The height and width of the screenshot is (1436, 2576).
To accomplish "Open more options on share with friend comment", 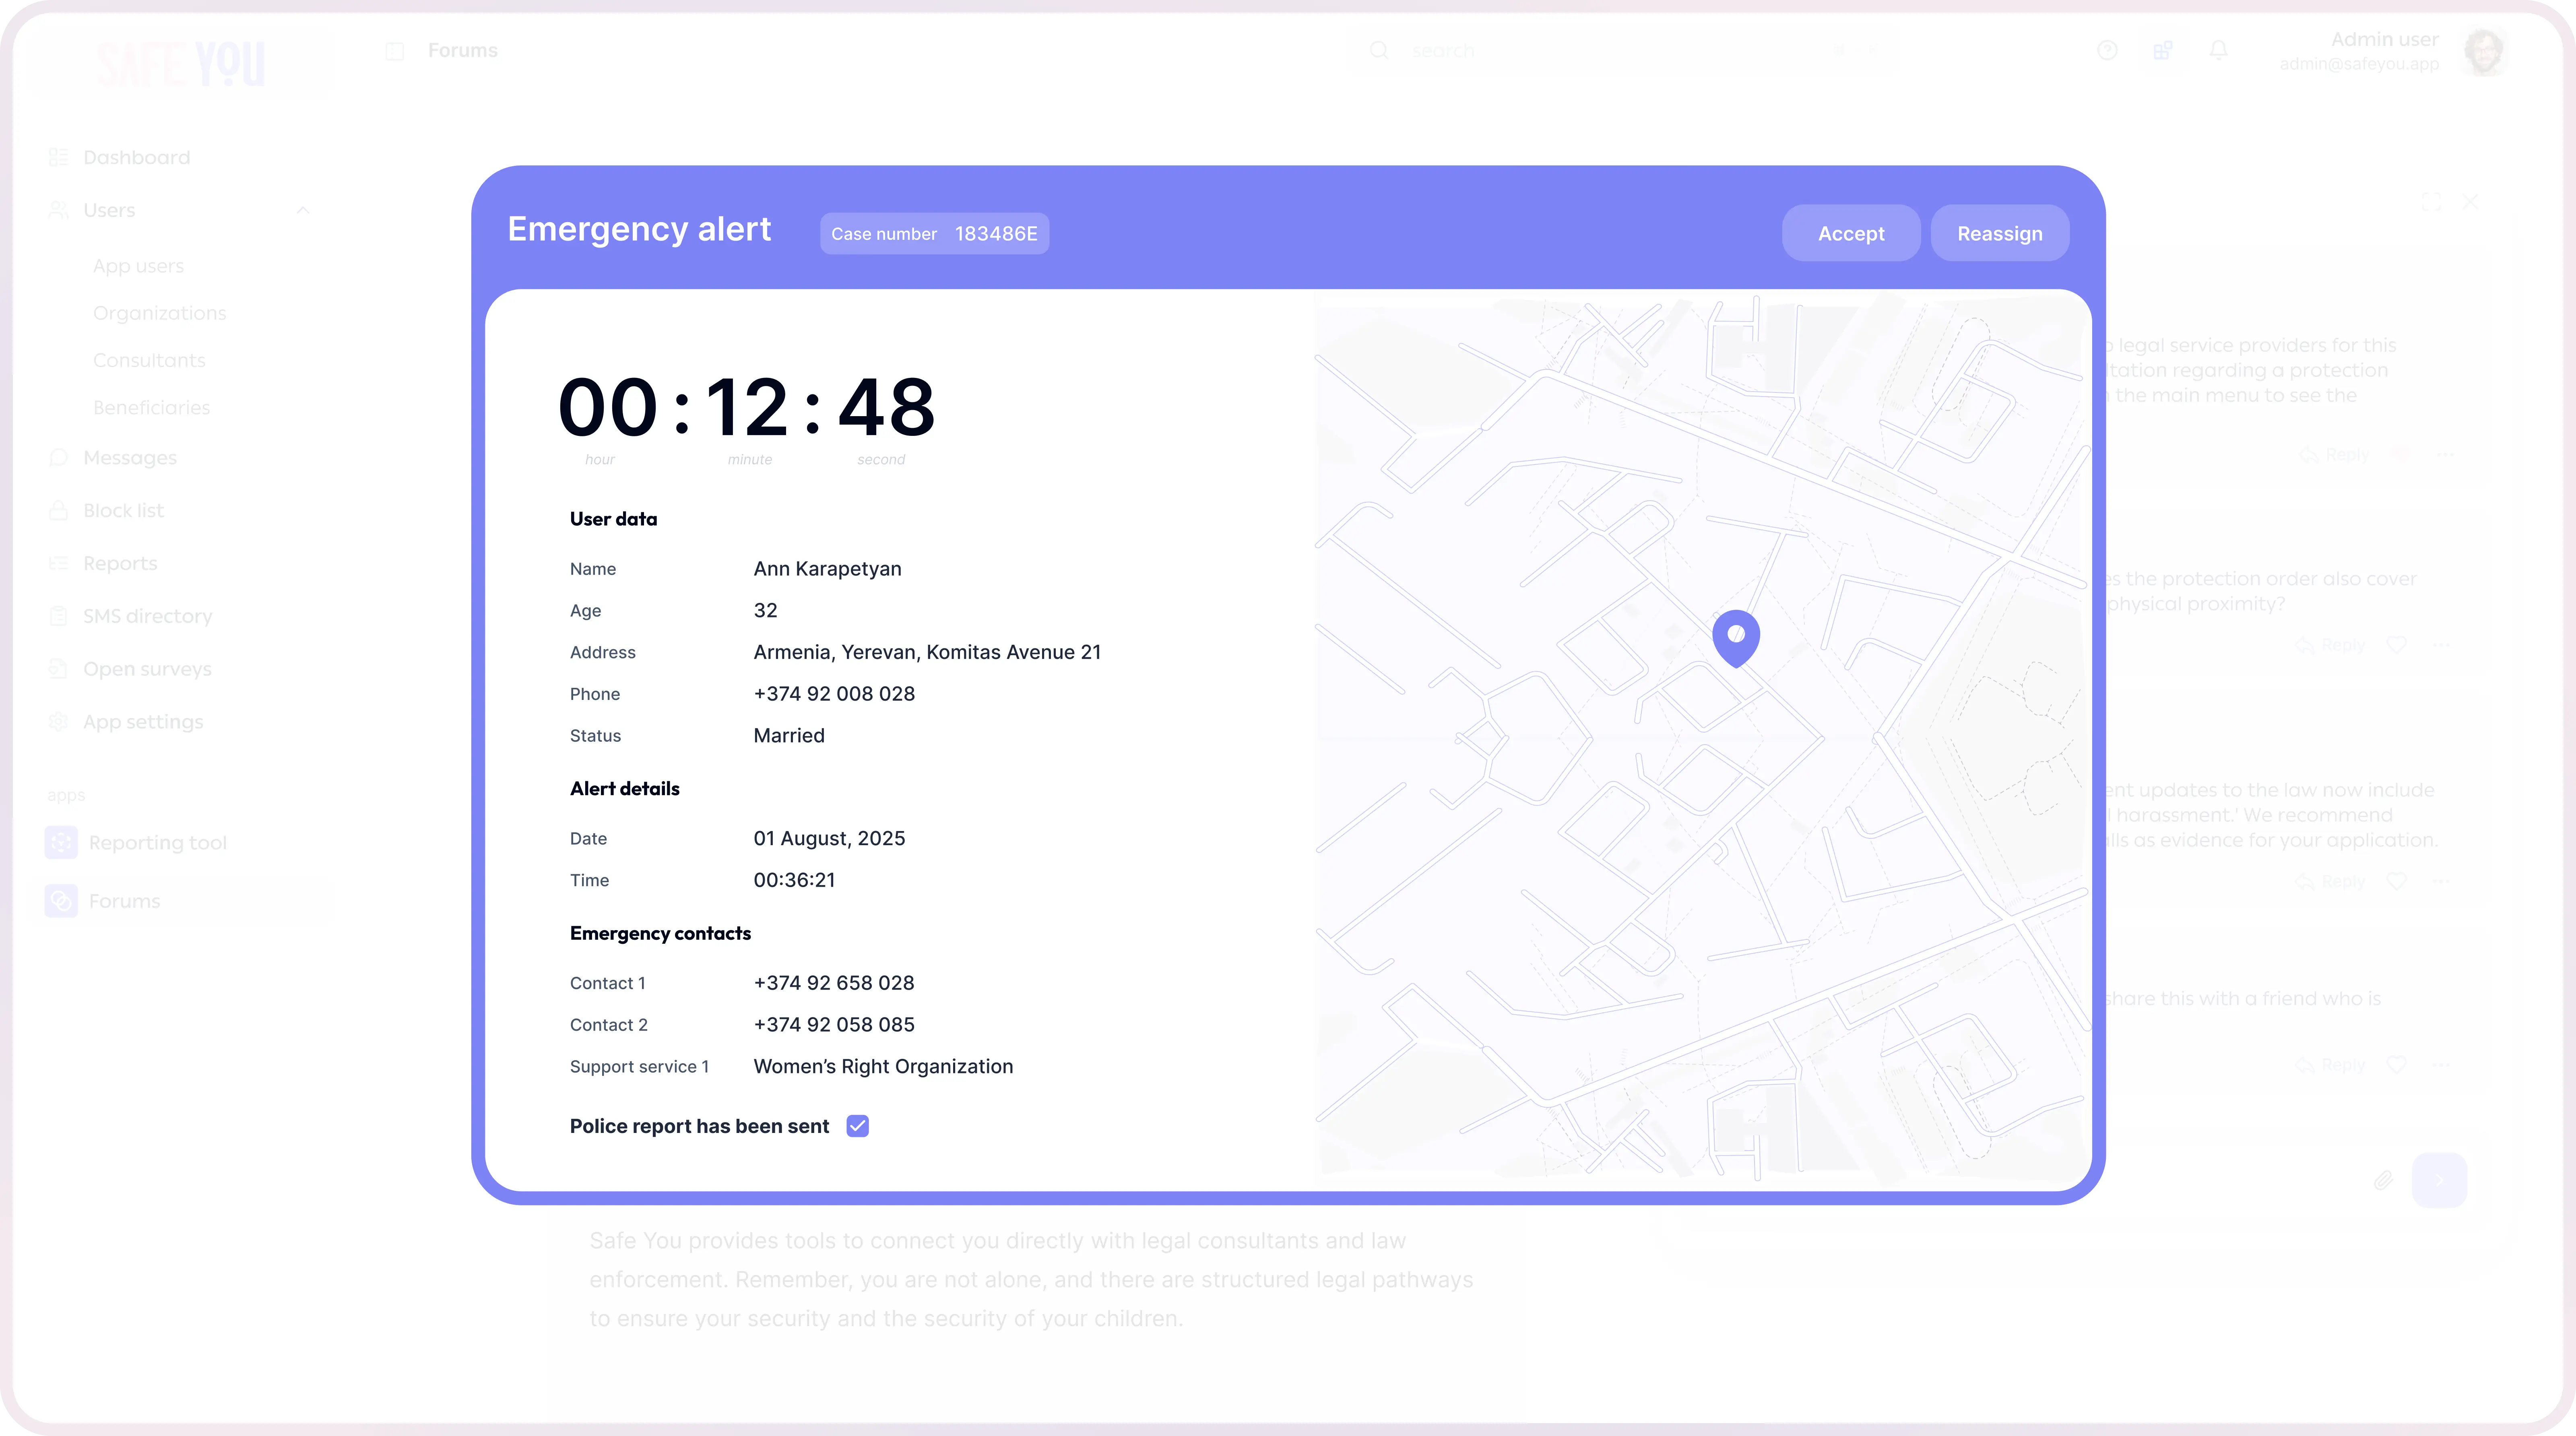I will (2442, 1065).
